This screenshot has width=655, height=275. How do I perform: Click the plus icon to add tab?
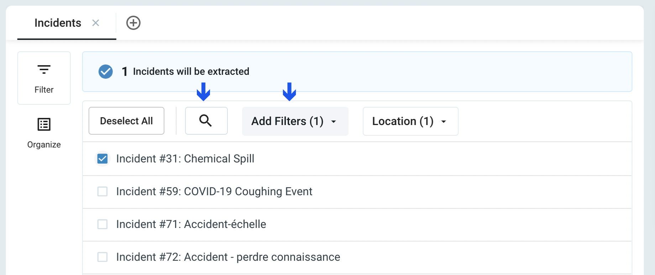[x=133, y=23]
